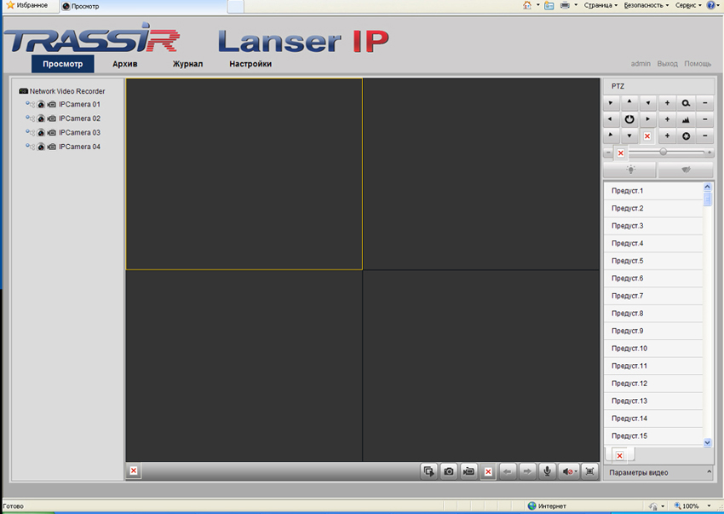Click the minus button beside the iris icon
724x514 pixels.
point(704,136)
